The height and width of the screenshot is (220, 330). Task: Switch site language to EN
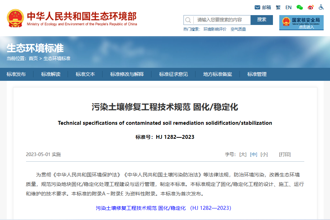point(288,7)
